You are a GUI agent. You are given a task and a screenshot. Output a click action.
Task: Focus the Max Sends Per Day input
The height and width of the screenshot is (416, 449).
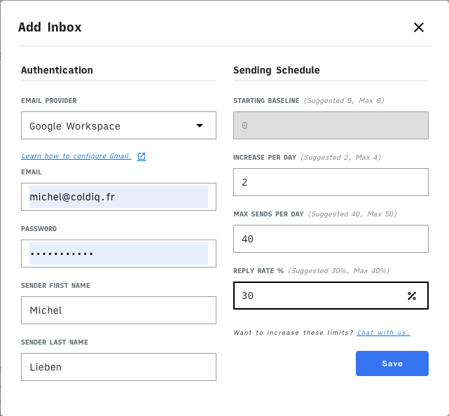[330, 239]
